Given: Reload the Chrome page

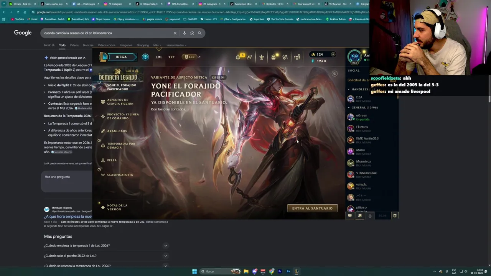Looking at the screenshot, I should point(18,12).
